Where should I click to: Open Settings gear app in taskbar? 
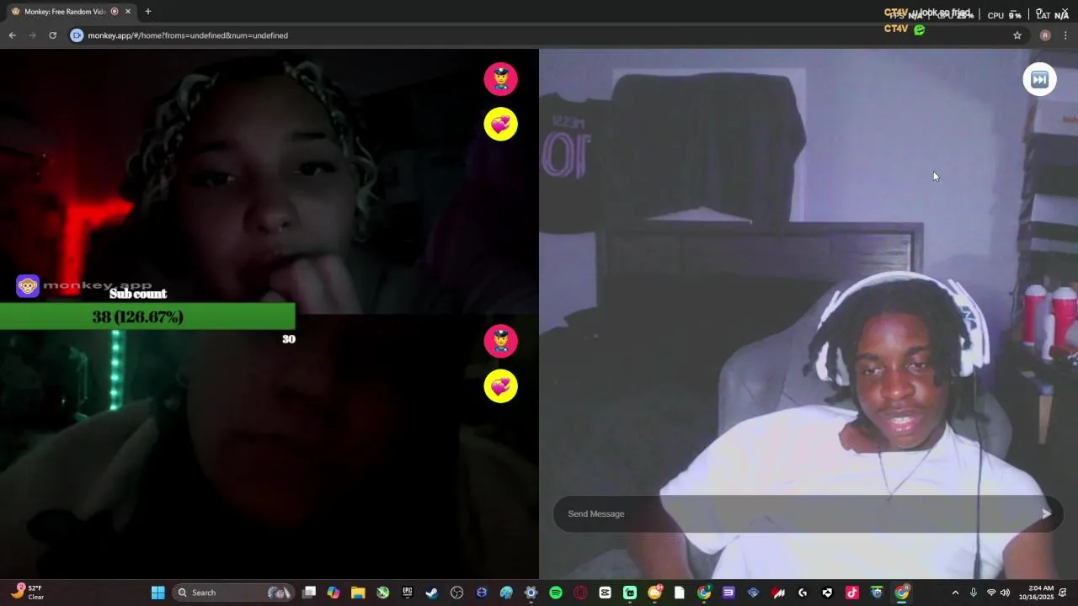pyautogui.click(x=531, y=593)
